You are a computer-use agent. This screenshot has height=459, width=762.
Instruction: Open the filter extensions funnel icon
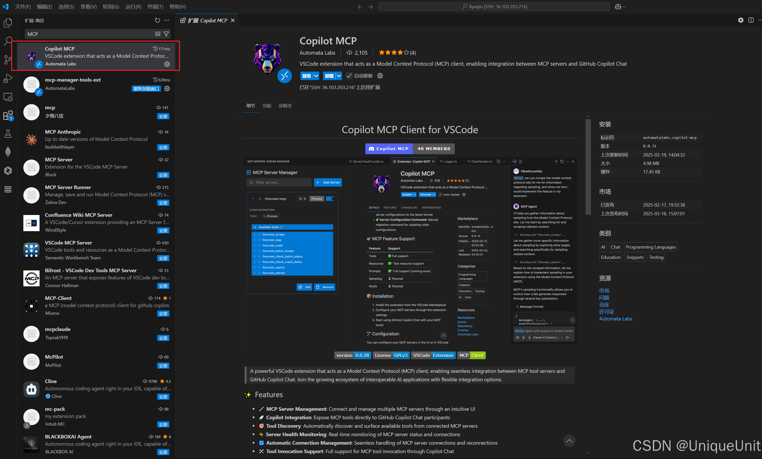tap(166, 34)
